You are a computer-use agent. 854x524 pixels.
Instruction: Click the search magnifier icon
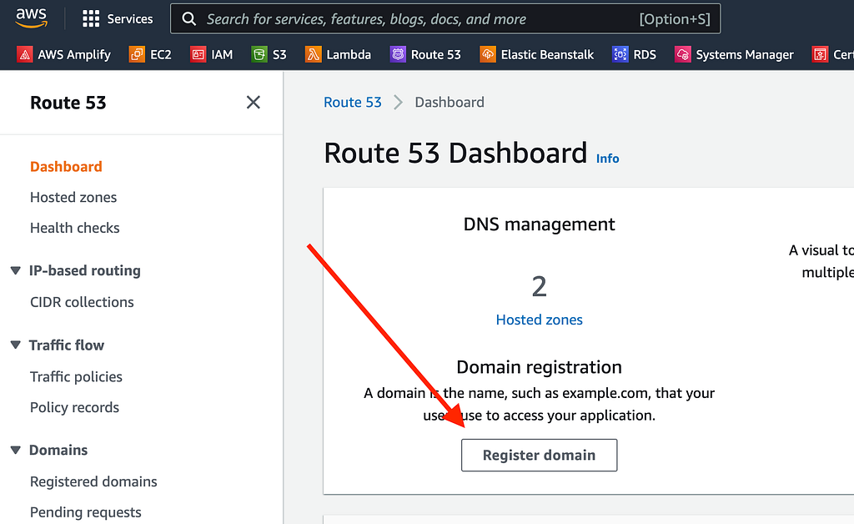pyautogui.click(x=189, y=19)
